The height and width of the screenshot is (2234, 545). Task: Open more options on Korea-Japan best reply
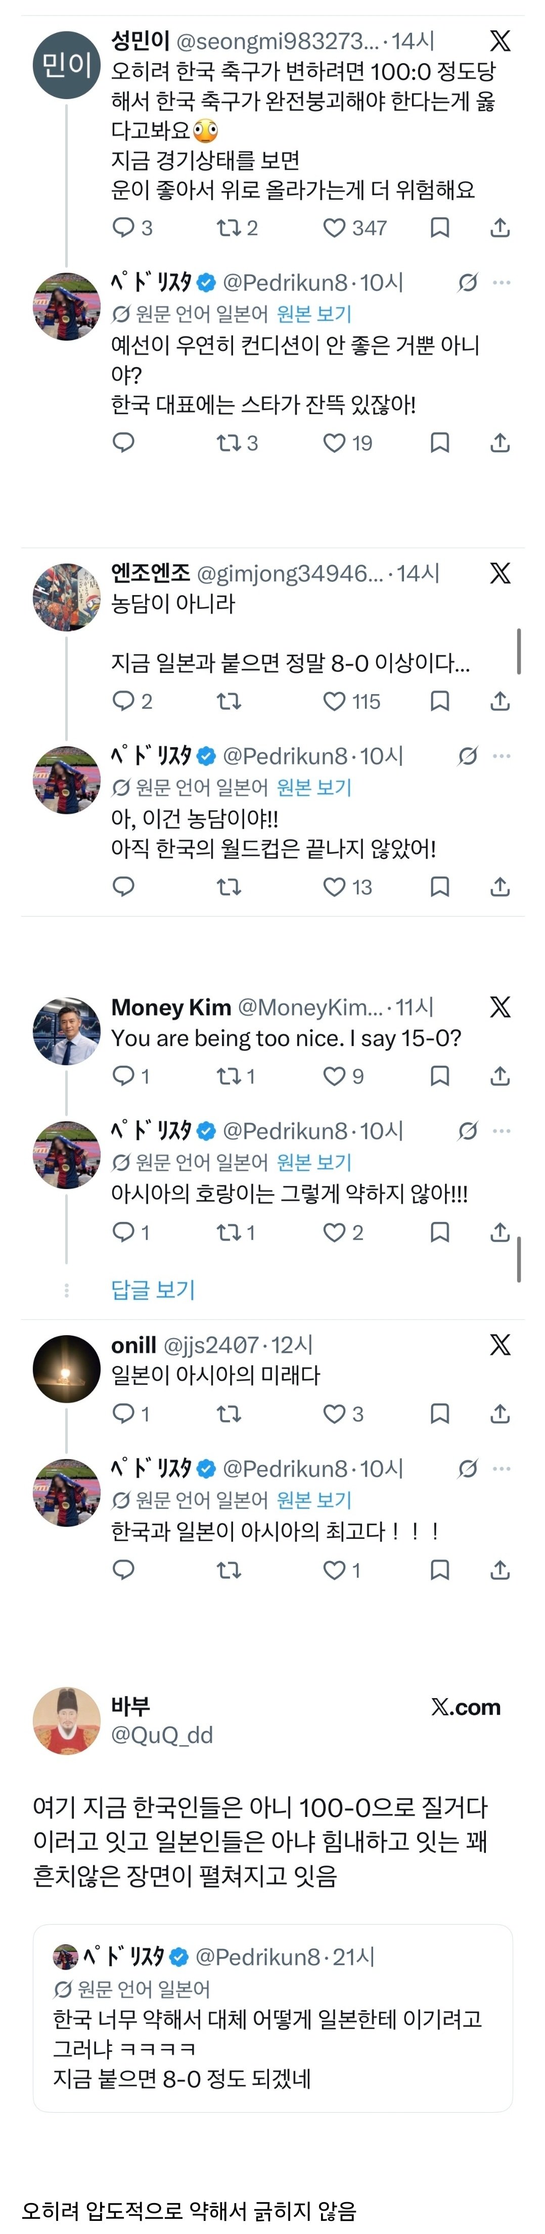click(x=502, y=1468)
